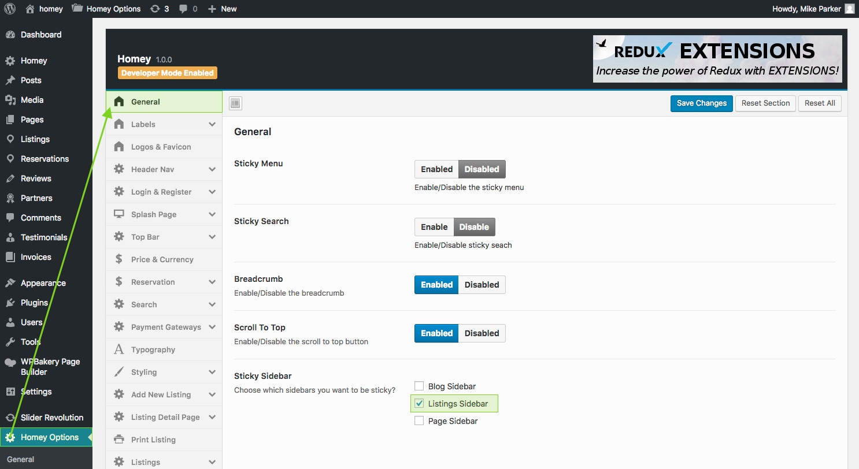Expand the Reservation section chevron

click(x=212, y=282)
